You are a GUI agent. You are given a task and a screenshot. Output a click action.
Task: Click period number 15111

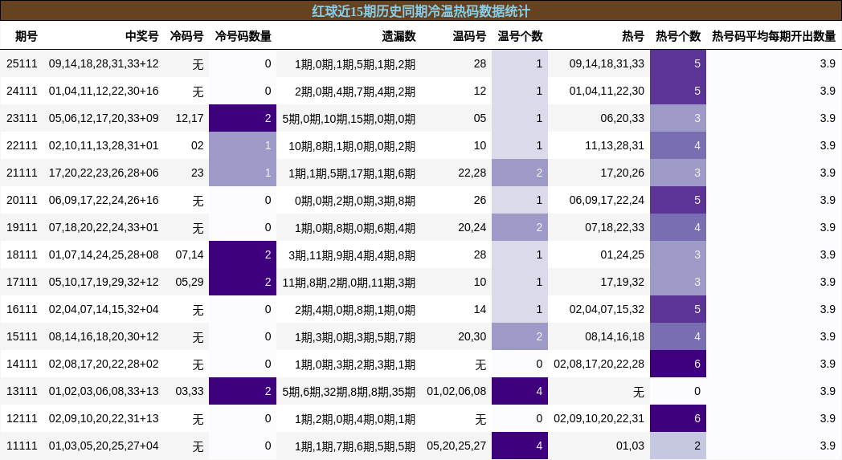click(x=22, y=336)
